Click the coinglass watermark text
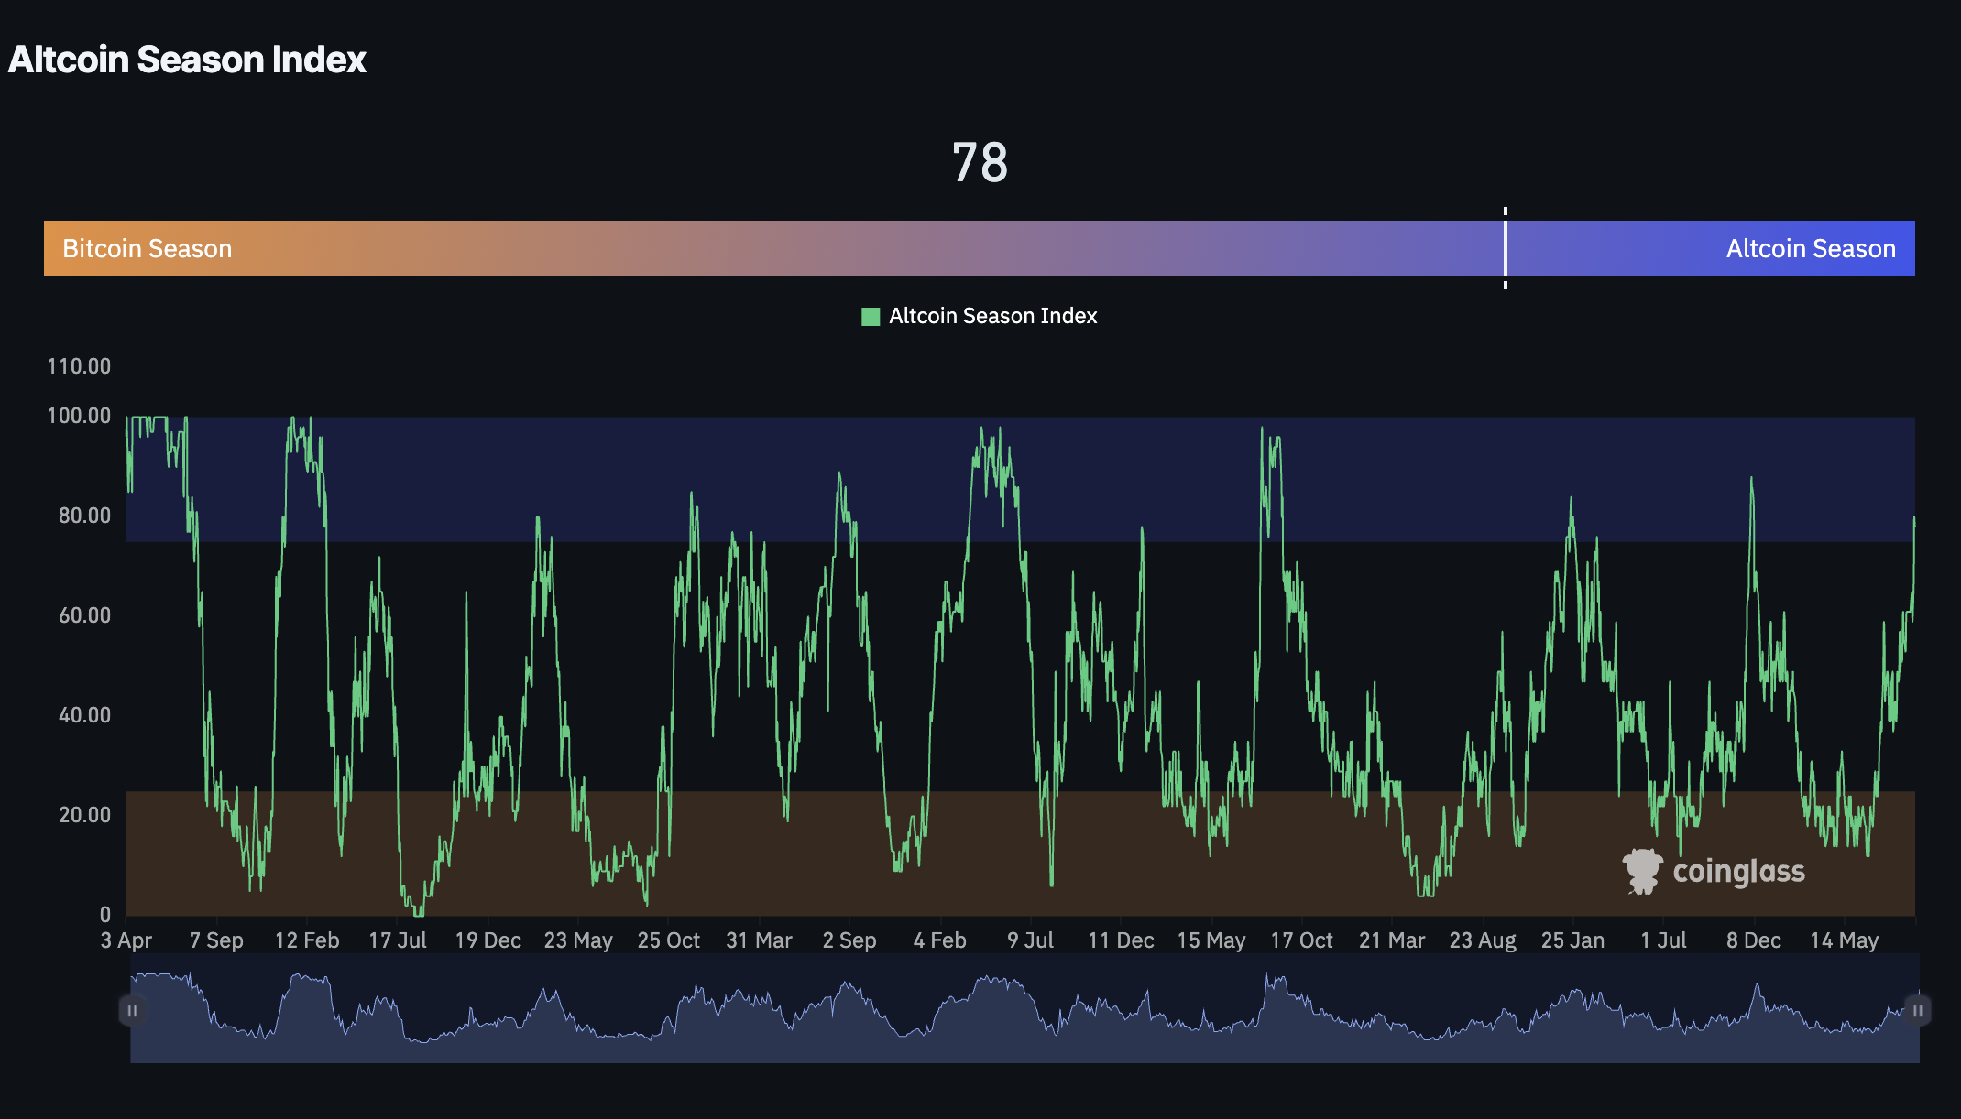1961x1119 pixels. pos(1738,871)
